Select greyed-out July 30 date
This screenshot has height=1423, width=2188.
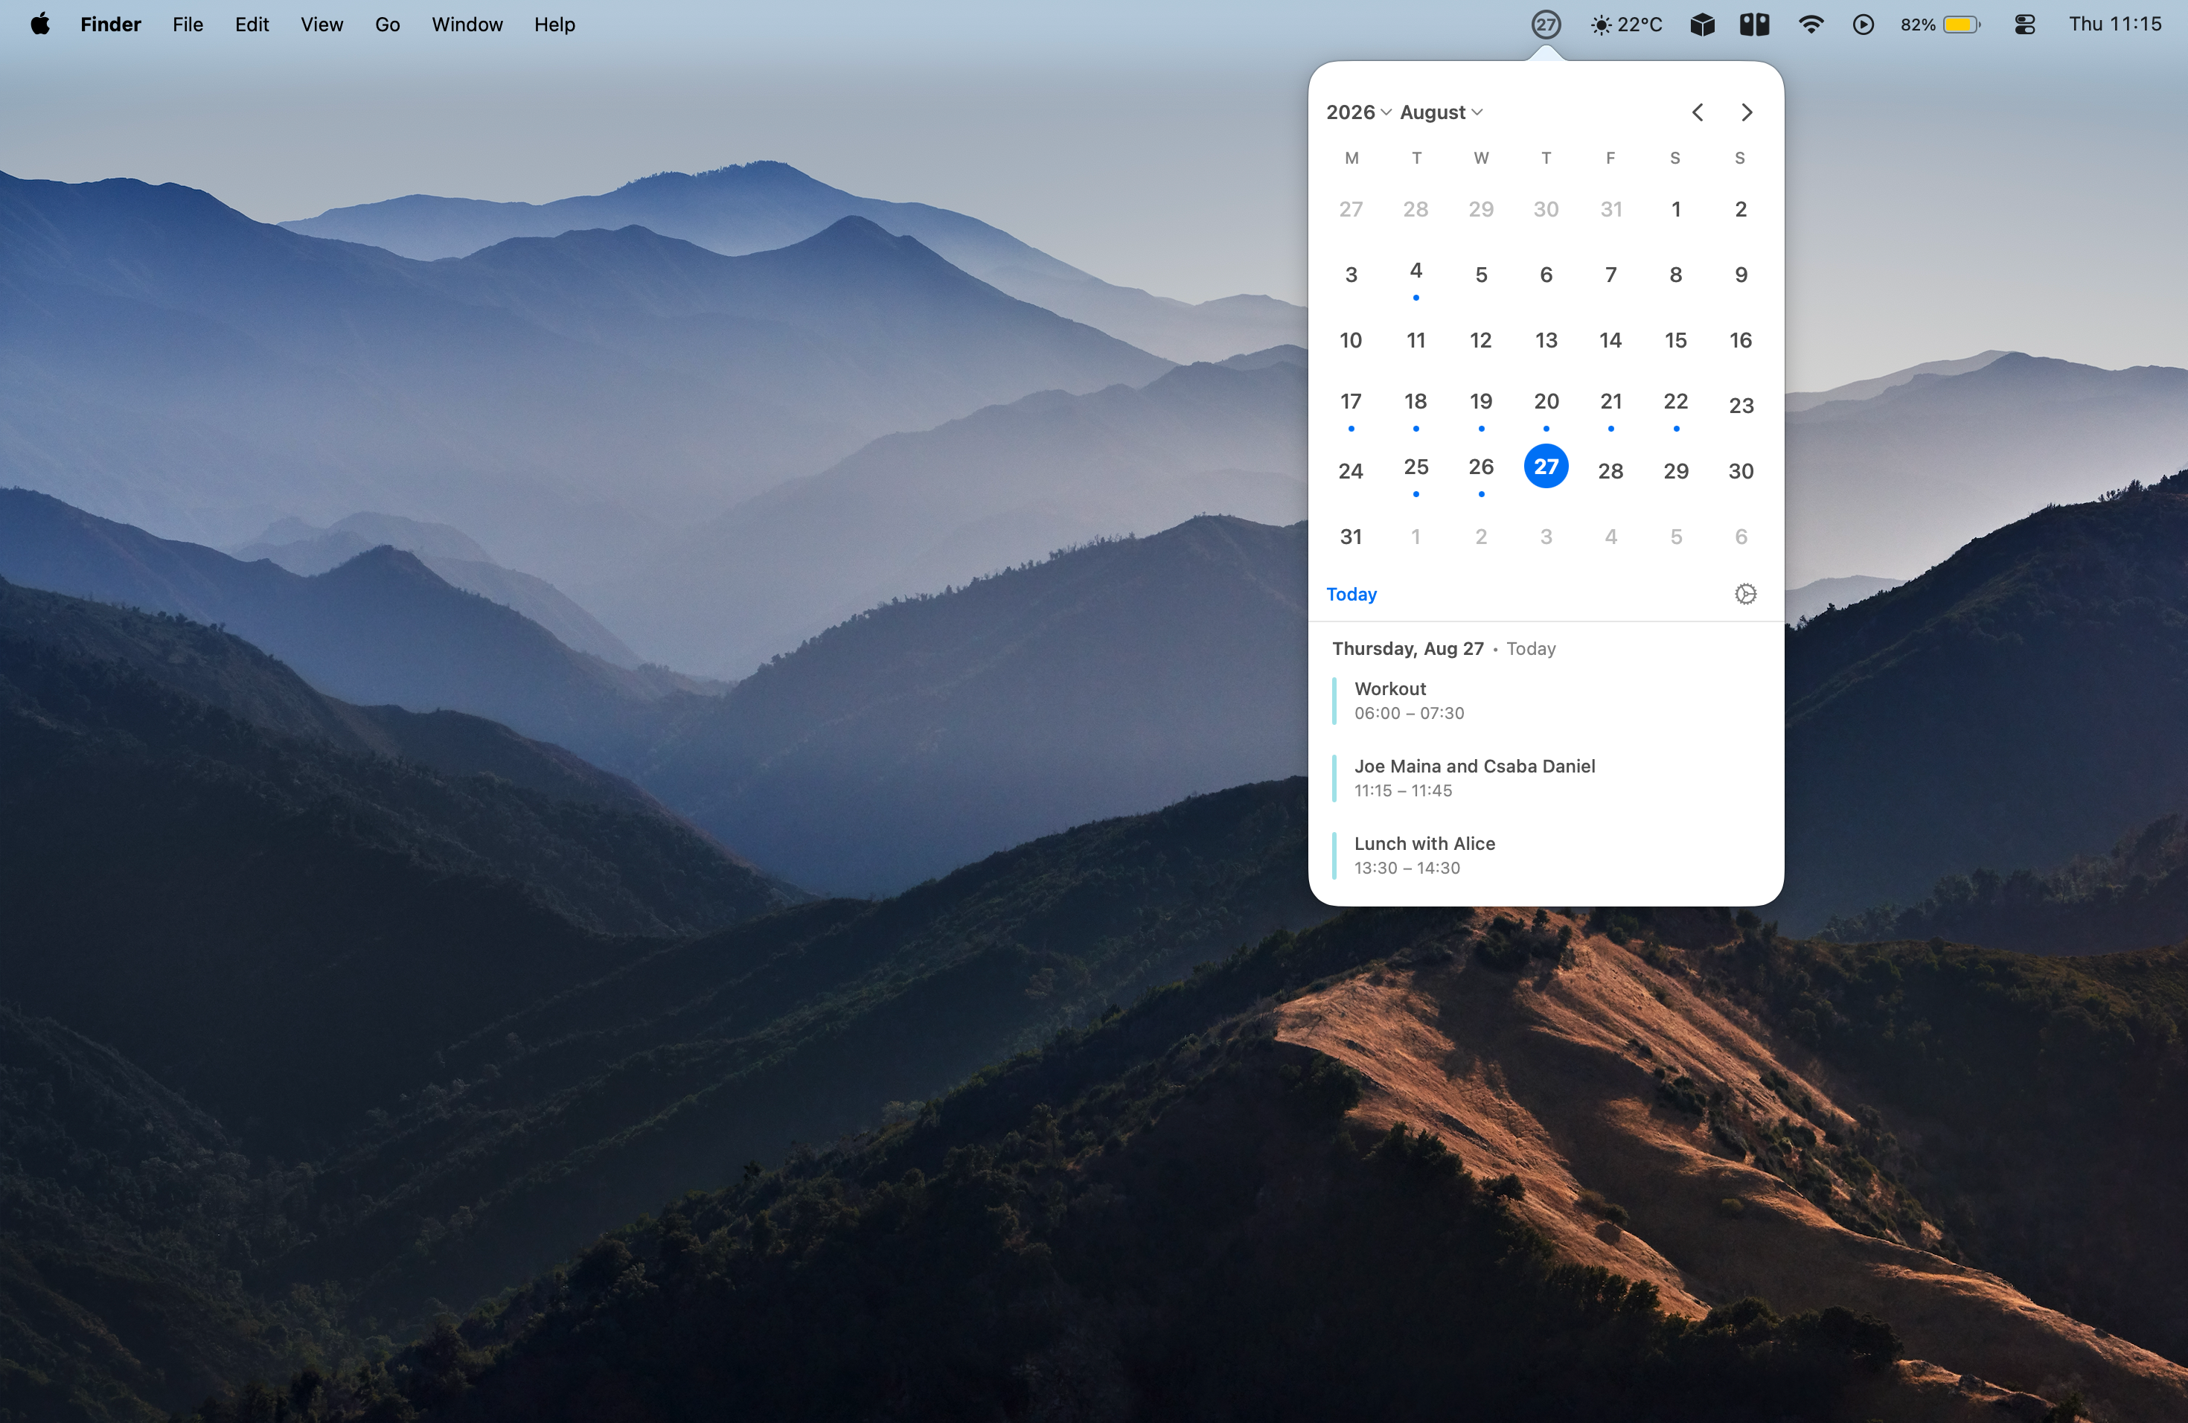(x=1546, y=208)
